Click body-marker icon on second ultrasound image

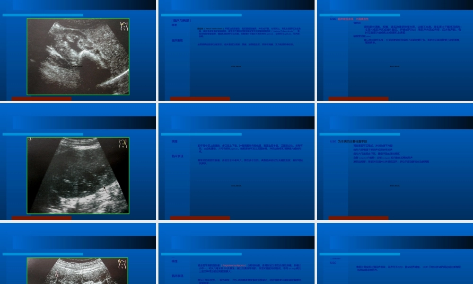coord(123,143)
